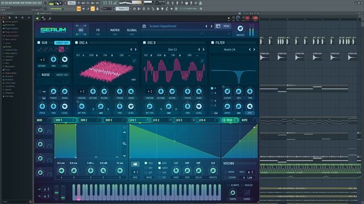364x204 pixels.
Task: Select the ENV 2 tab
Action: click(91, 120)
